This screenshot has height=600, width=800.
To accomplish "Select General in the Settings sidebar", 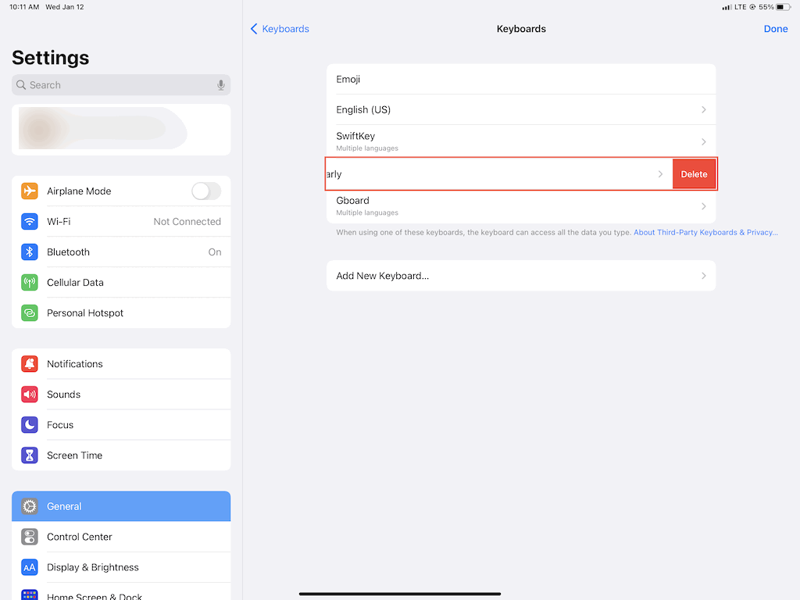I will point(64,506).
